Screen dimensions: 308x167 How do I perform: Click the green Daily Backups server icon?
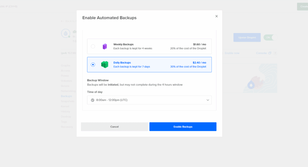[105, 65]
